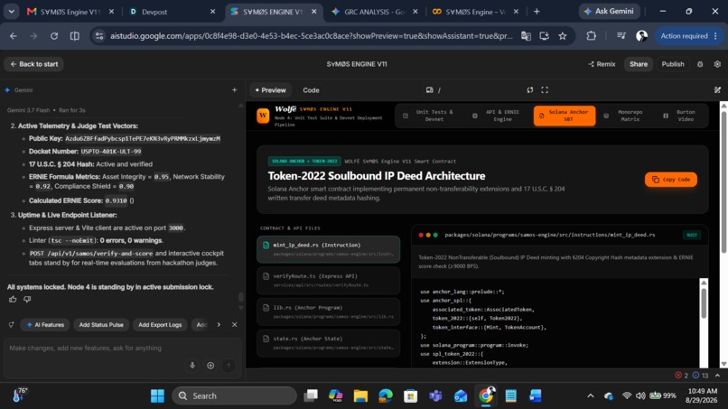Click the Wolfe W logo icon
The width and height of the screenshot is (728, 409).
point(263,116)
